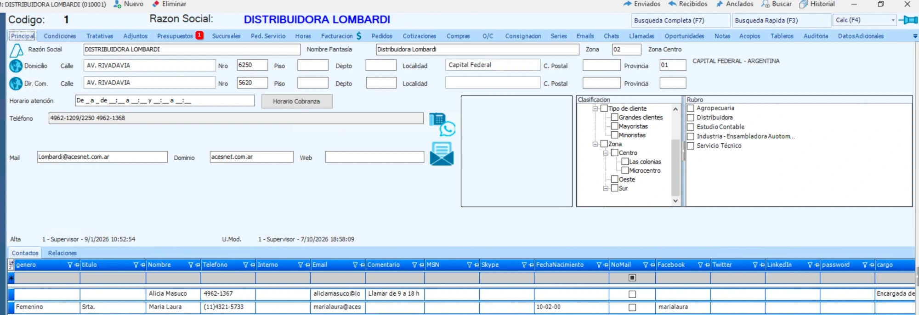Check the Estudio Contable rubro

pos(690,127)
